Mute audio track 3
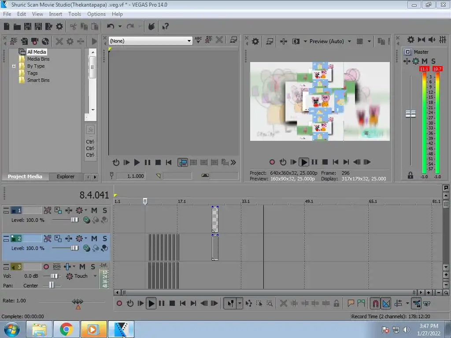 coord(82,267)
